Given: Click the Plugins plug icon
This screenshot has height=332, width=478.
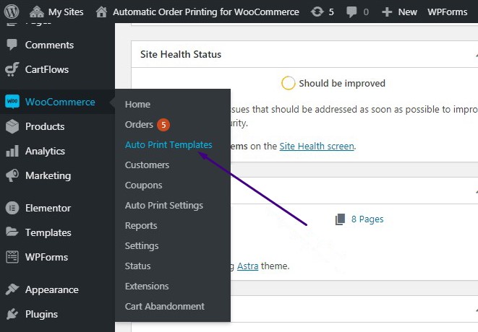Looking at the screenshot, I should (x=12, y=314).
